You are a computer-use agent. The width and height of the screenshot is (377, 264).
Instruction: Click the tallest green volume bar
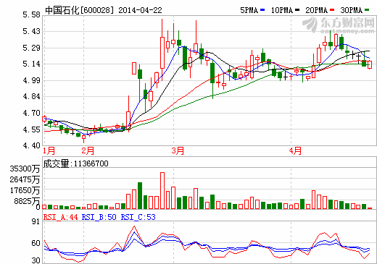[140, 195]
